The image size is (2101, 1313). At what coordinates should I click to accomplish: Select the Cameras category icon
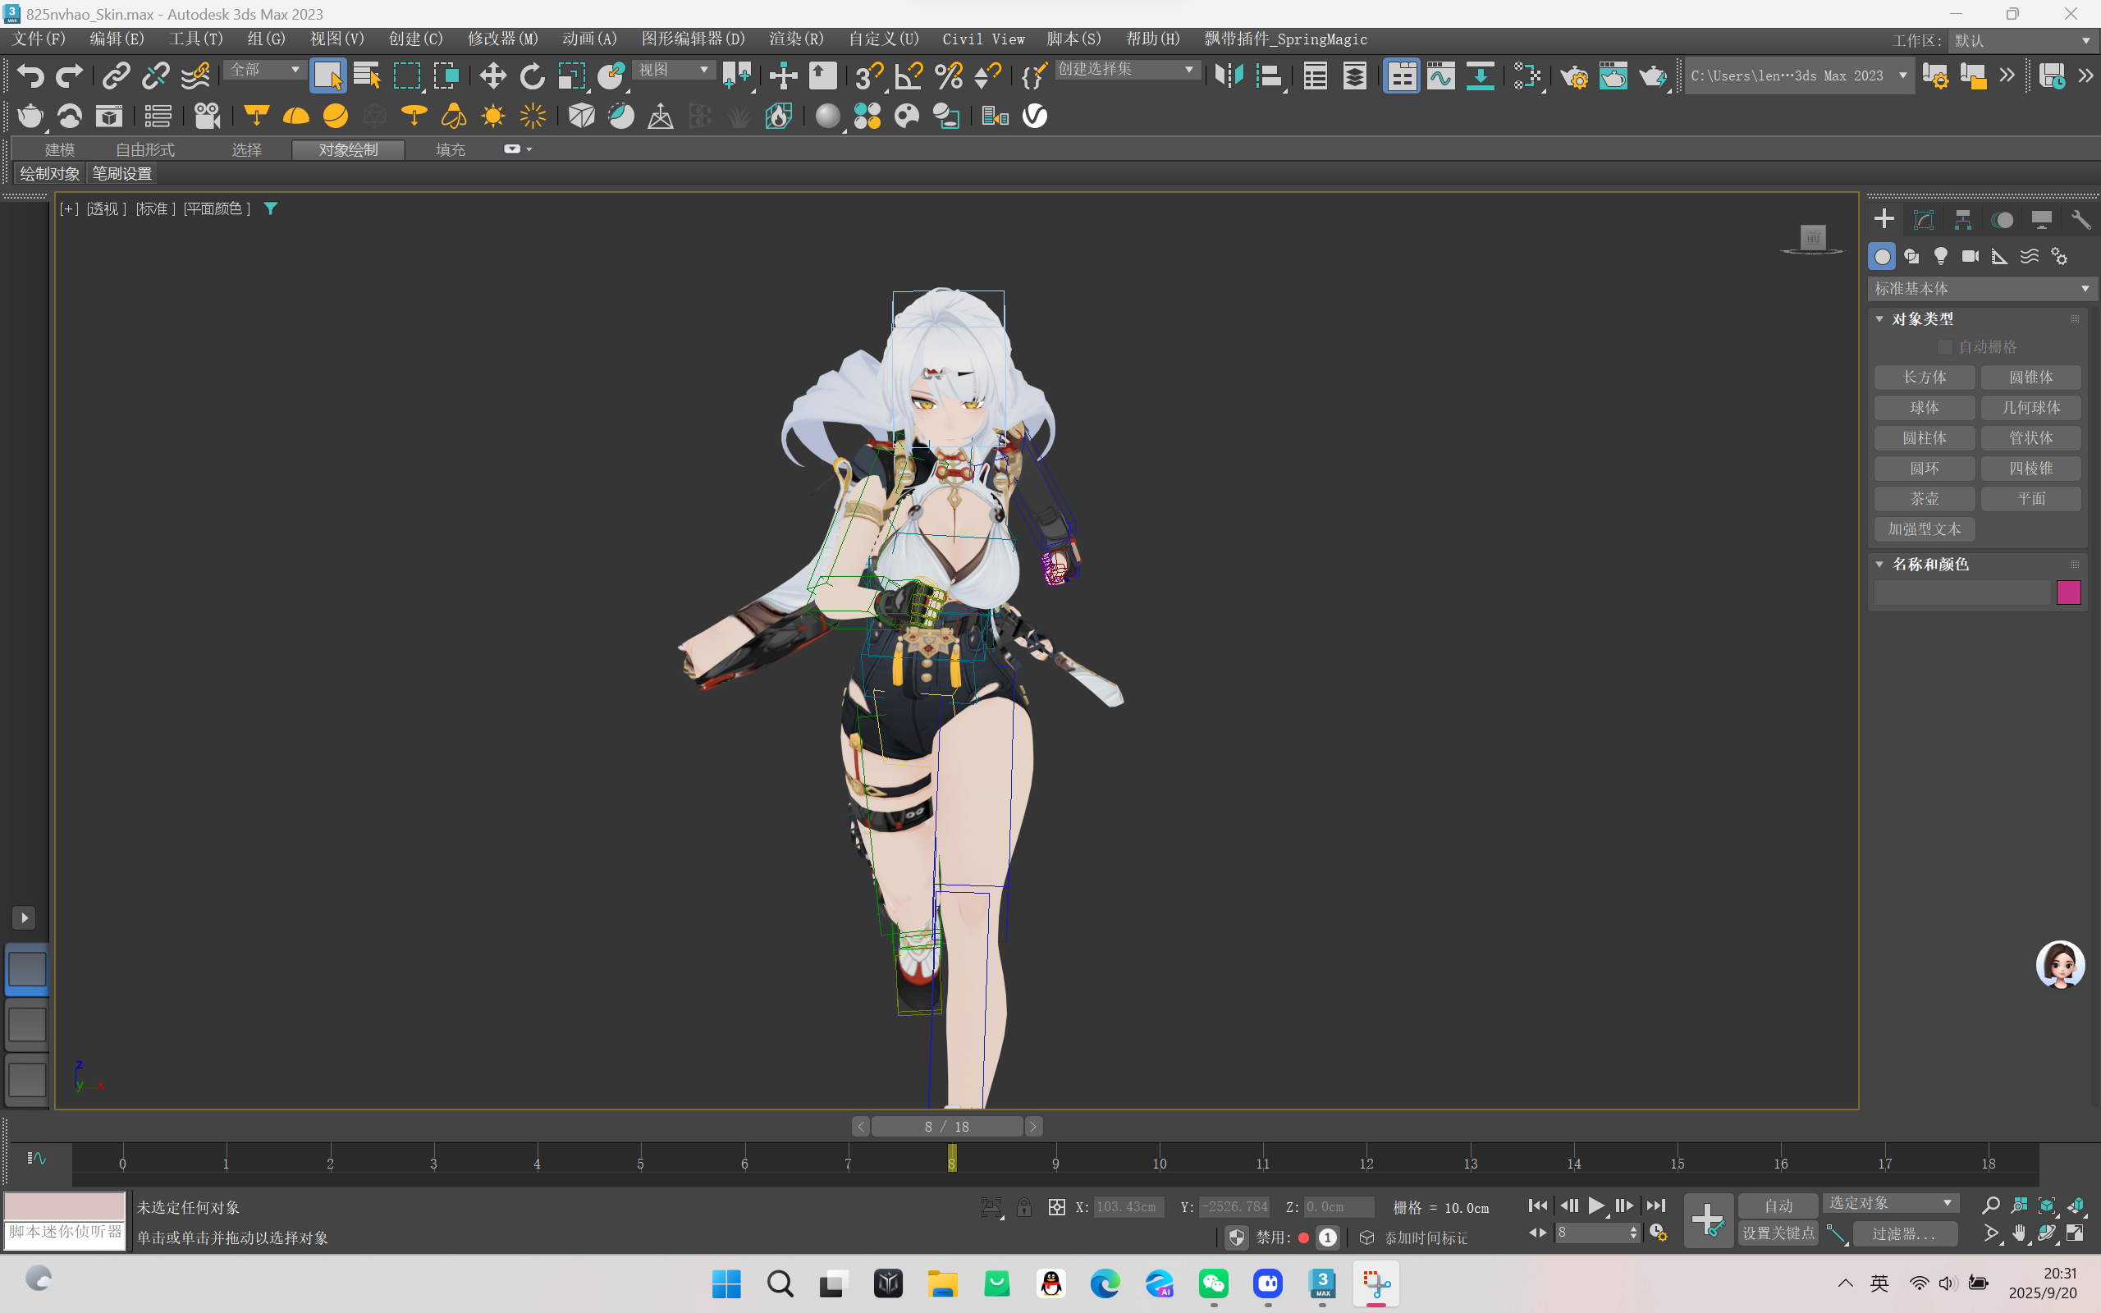[1970, 256]
